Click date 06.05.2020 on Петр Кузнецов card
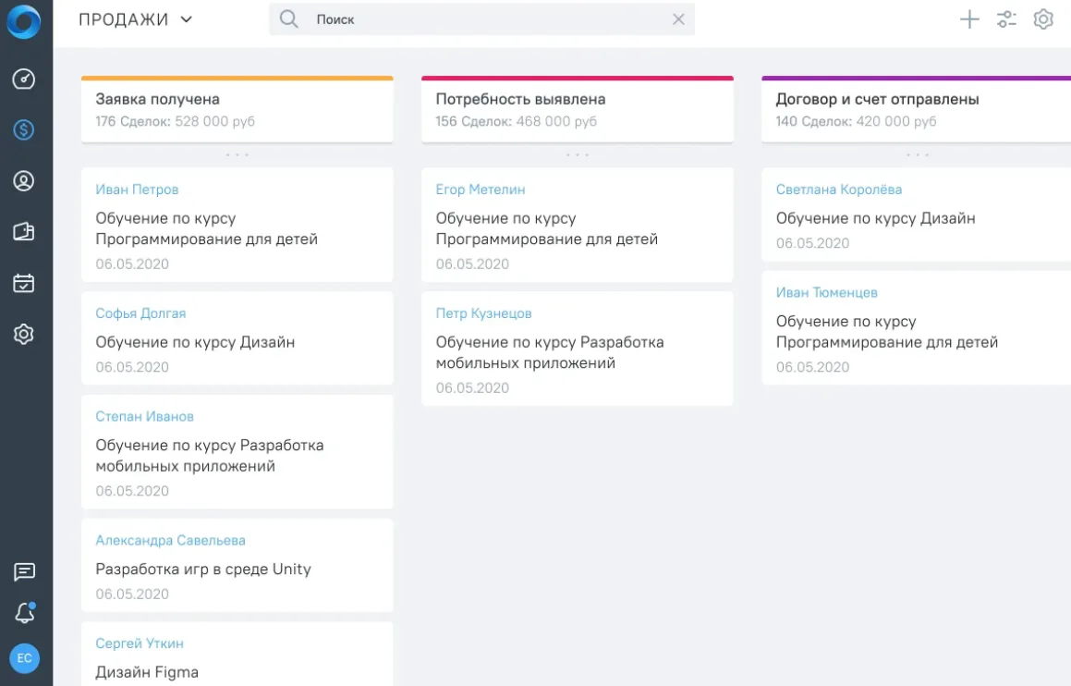This screenshot has width=1071, height=686. click(472, 387)
